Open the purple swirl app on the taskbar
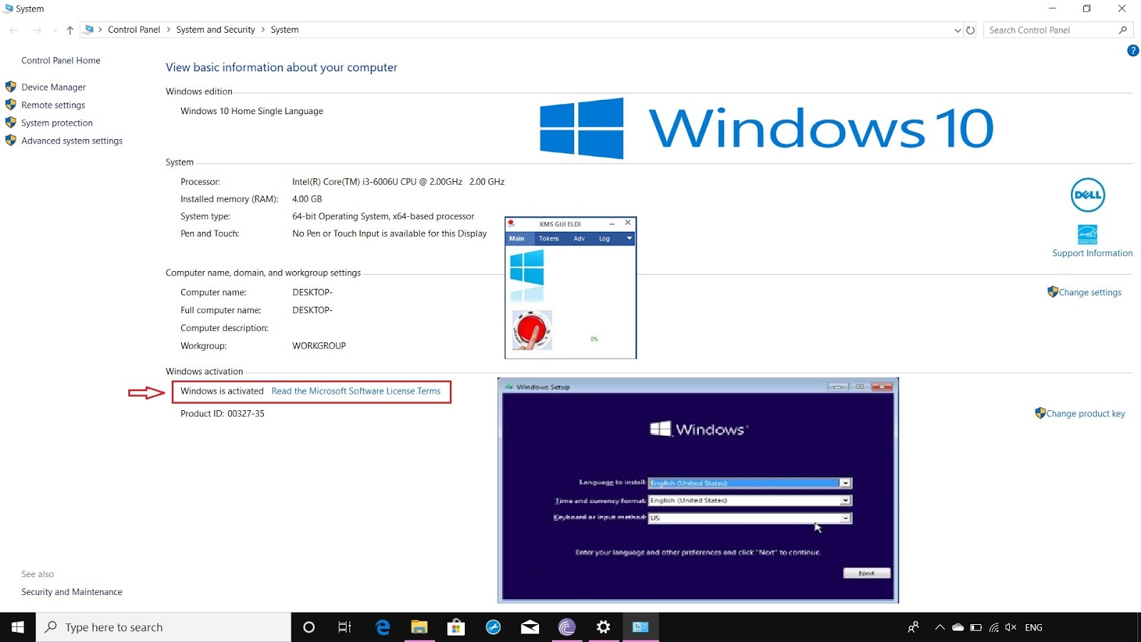The width and height of the screenshot is (1141, 642). [x=567, y=627]
